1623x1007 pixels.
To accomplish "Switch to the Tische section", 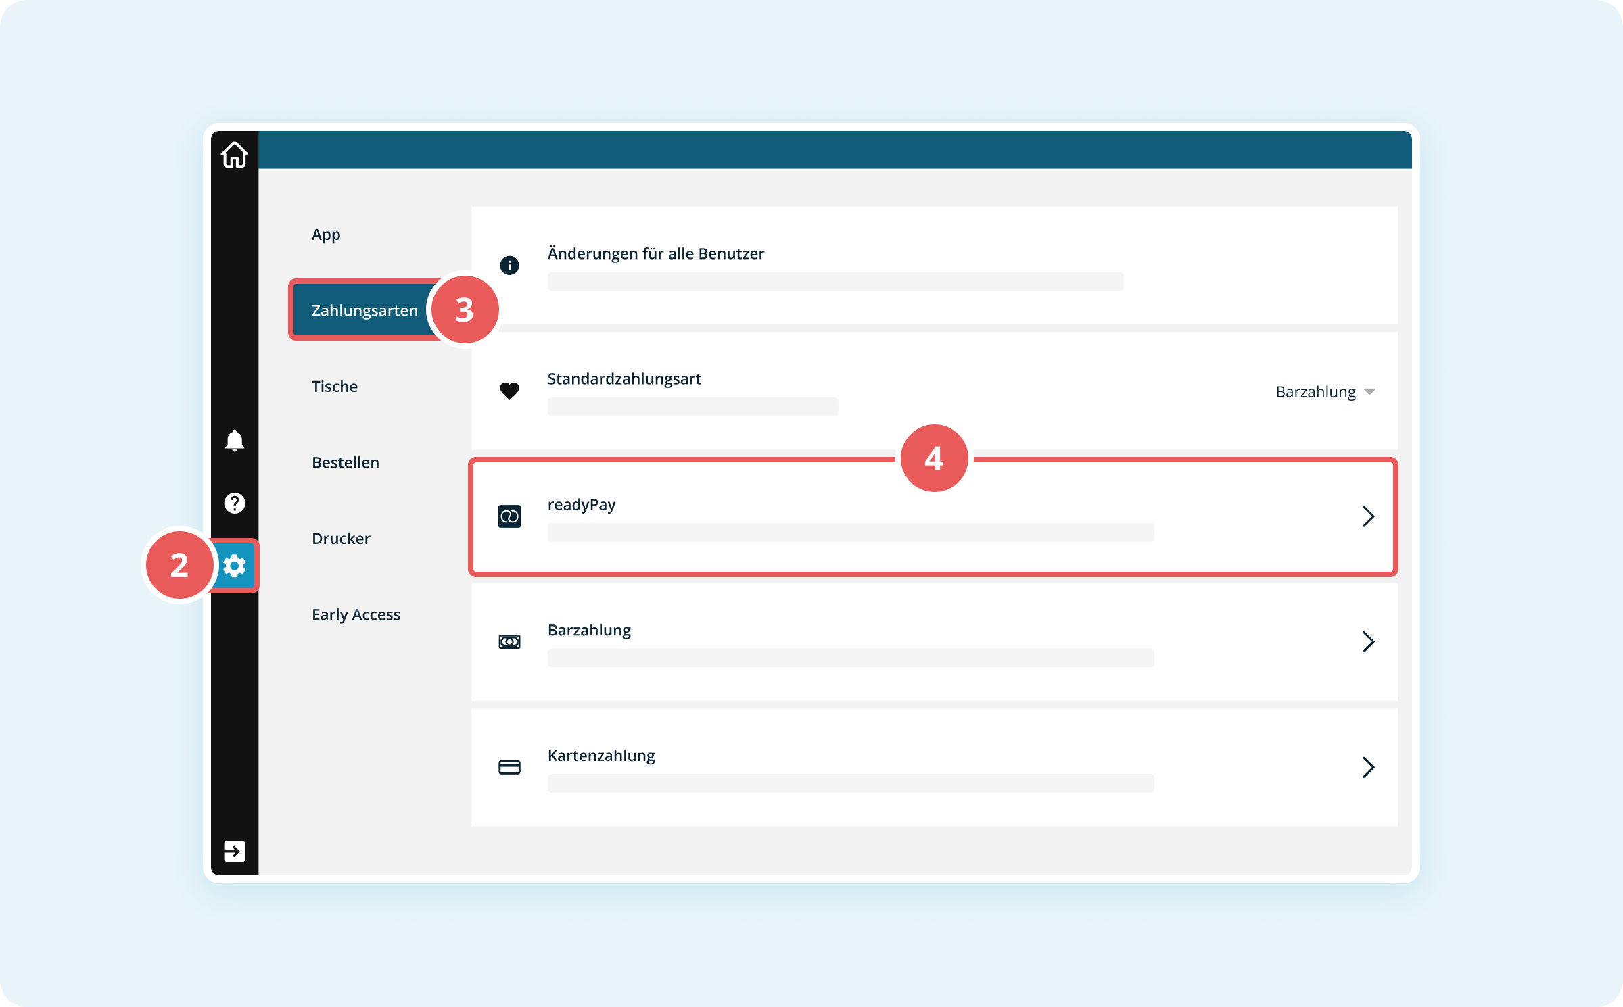I will pos(335,387).
